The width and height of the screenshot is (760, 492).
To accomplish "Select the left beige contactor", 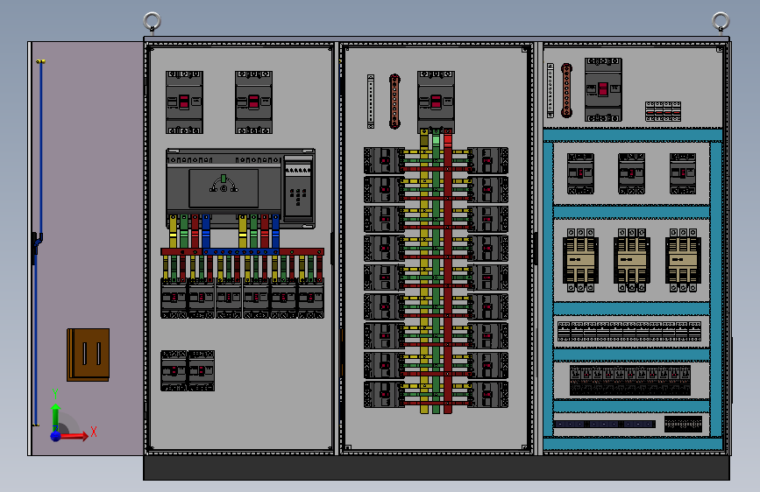I will pos(580,261).
